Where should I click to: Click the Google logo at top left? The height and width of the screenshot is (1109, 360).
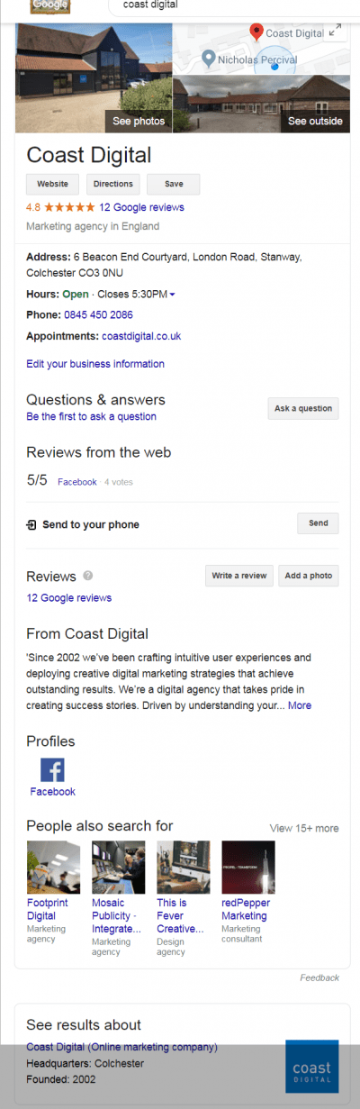tap(50, 6)
